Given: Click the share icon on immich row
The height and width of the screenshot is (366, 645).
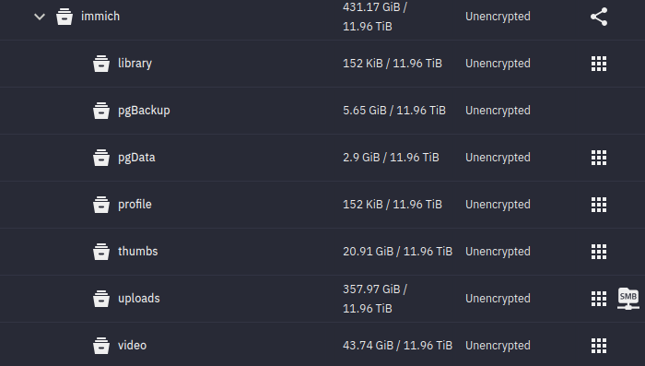Looking at the screenshot, I should click(x=599, y=17).
